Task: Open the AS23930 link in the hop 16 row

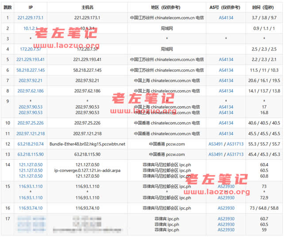Action: click(226, 208)
